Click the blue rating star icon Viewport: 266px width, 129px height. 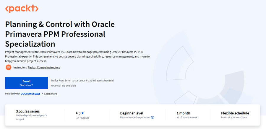(x=83, y=113)
